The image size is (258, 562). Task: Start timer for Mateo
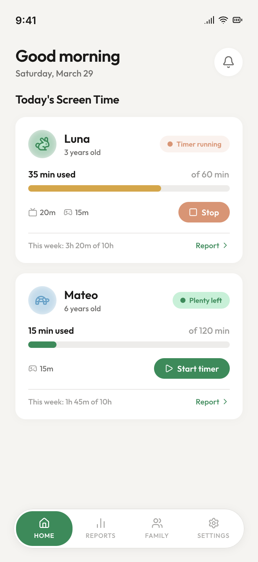(192, 368)
